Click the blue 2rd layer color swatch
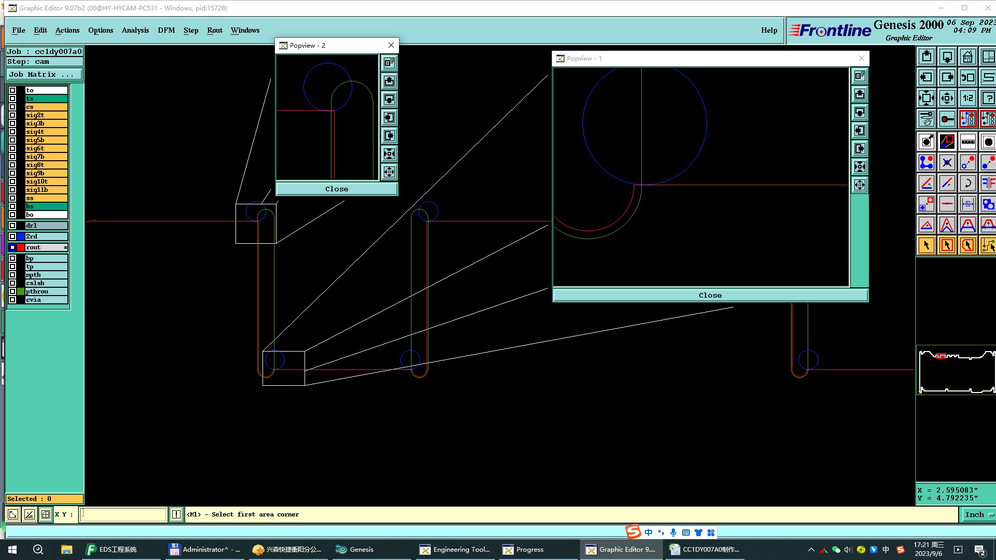Screen dimensions: 996x560 [21, 236]
